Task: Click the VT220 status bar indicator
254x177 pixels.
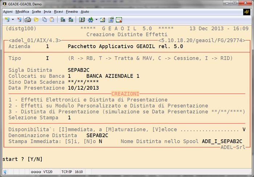Action: 47,172
